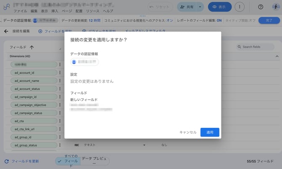The width and height of the screenshot is (282, 169).
Task: Select the すべてのフィールド tab
Action: point(68,161)
